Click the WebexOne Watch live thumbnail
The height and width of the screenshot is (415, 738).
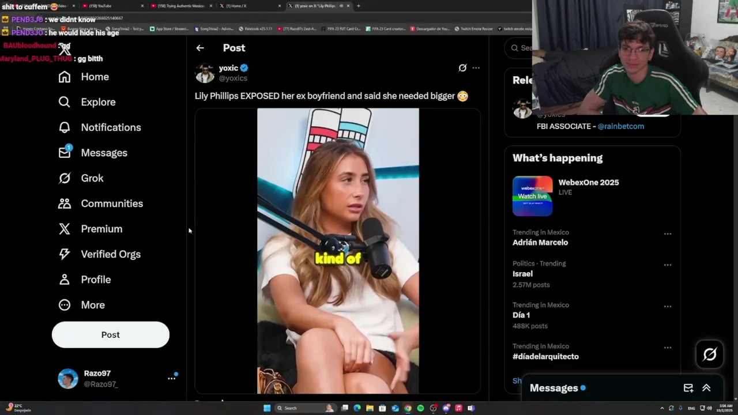tap(532, 196)
